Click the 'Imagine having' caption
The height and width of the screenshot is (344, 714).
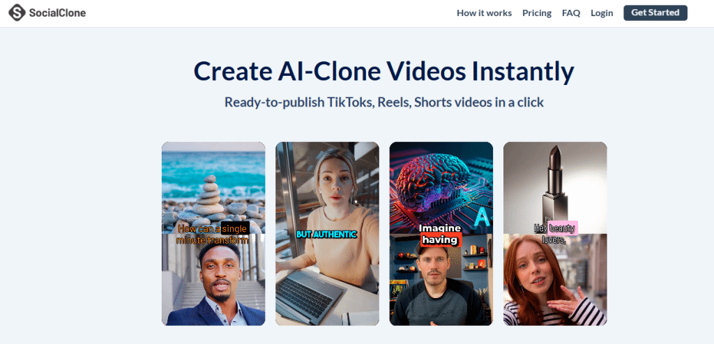click(441, 234)
